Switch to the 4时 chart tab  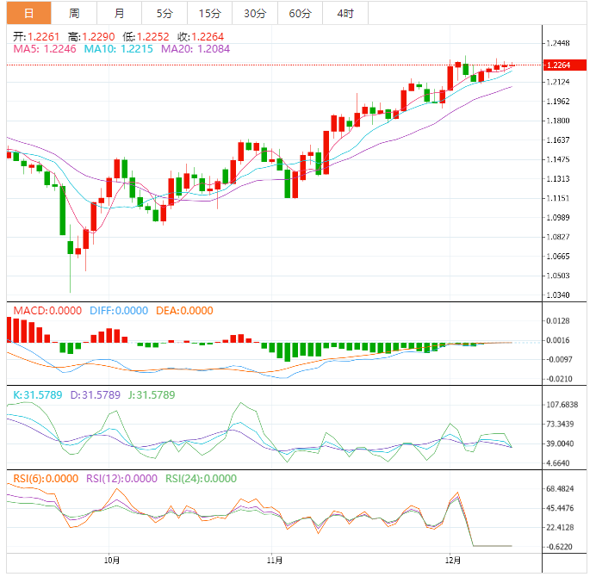click(x=345, y=13)
